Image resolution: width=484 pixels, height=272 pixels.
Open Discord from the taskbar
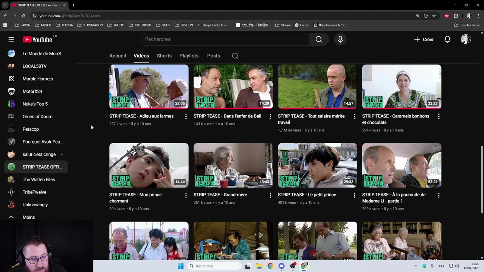click(x=281, y=266)
